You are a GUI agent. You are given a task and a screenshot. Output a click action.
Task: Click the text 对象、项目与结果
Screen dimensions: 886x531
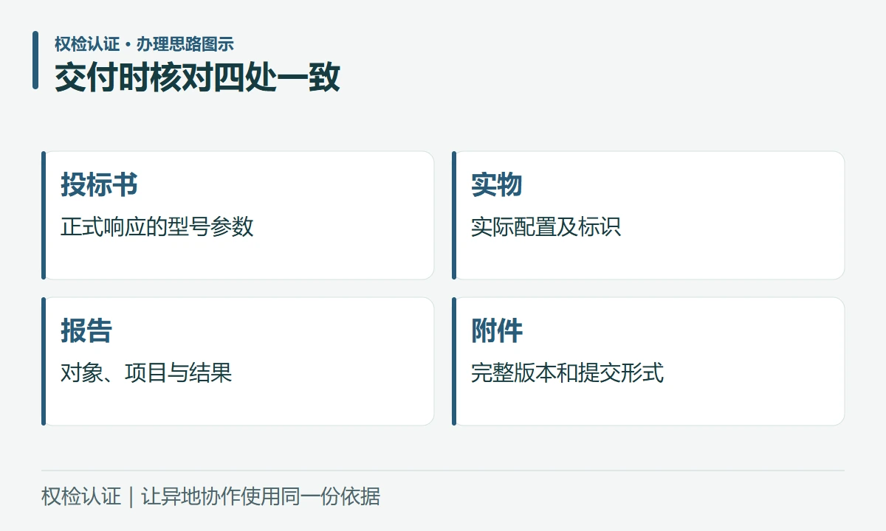pos(146,372)
